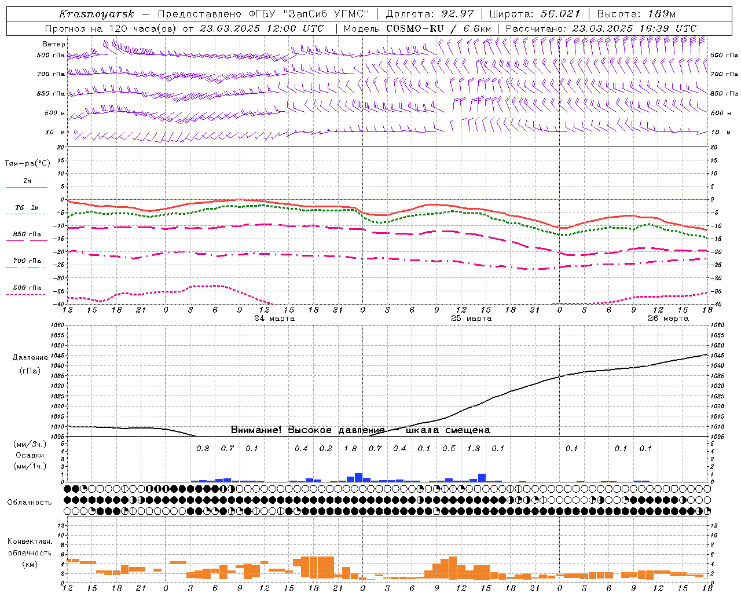
Task: Select the 1.3 precipitation value
Action: [474, 449]
